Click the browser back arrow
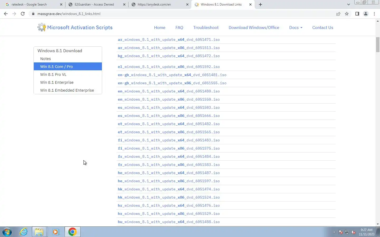 coord(6,14)
